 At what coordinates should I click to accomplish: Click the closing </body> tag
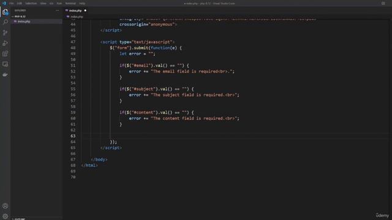pyautogui.click(x=99, y=159)
